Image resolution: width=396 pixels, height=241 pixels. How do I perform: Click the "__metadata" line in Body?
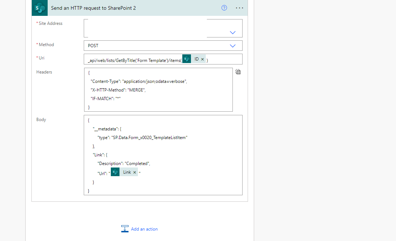click(x=107, y=129)
